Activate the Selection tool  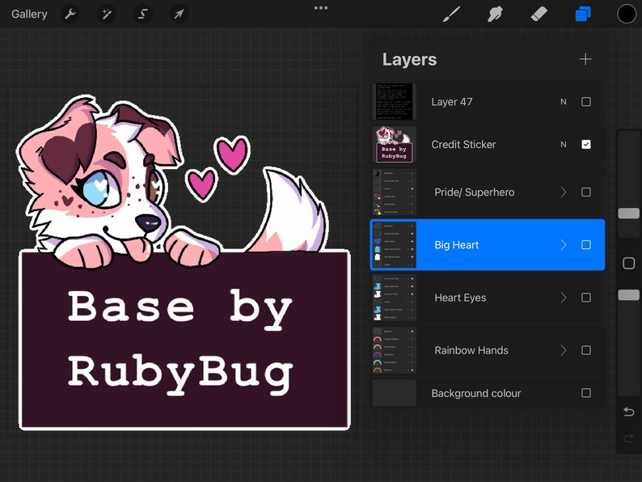coord(142,15)
